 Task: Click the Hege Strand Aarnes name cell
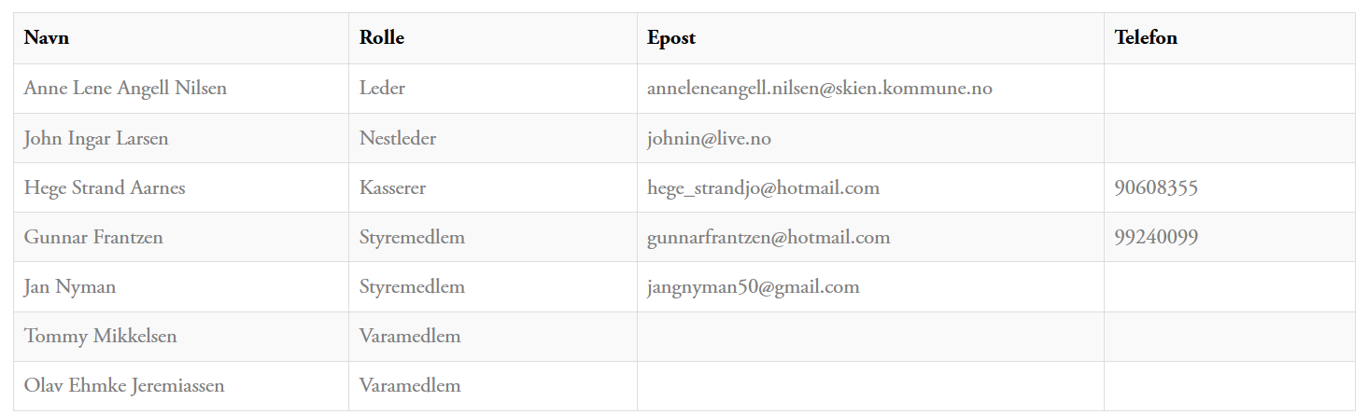105,188
